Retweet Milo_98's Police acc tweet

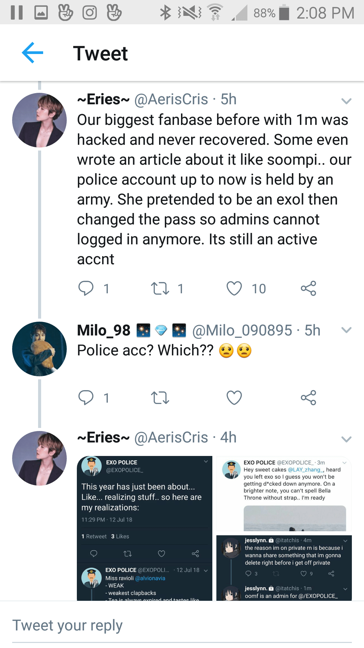[x=160, y=398]
